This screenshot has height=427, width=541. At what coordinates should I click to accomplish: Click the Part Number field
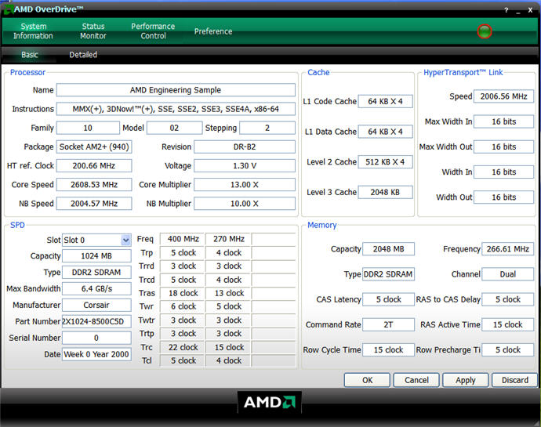pos(96,321)
